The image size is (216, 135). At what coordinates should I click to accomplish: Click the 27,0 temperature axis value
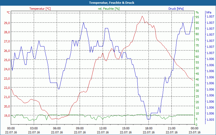pos(7,41)
